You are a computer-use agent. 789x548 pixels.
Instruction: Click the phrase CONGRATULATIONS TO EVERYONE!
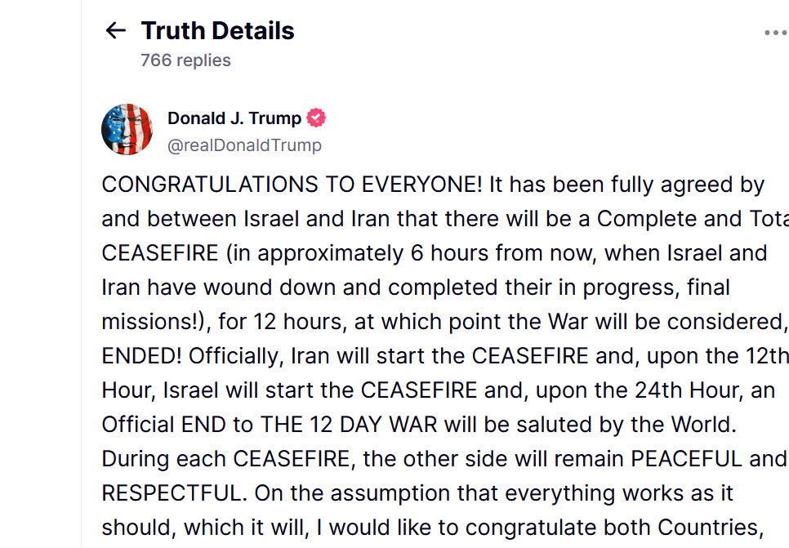click(x=292, y=185)
